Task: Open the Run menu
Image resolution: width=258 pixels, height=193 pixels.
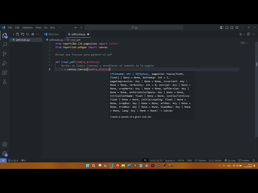Action: [x=52, y=28]
